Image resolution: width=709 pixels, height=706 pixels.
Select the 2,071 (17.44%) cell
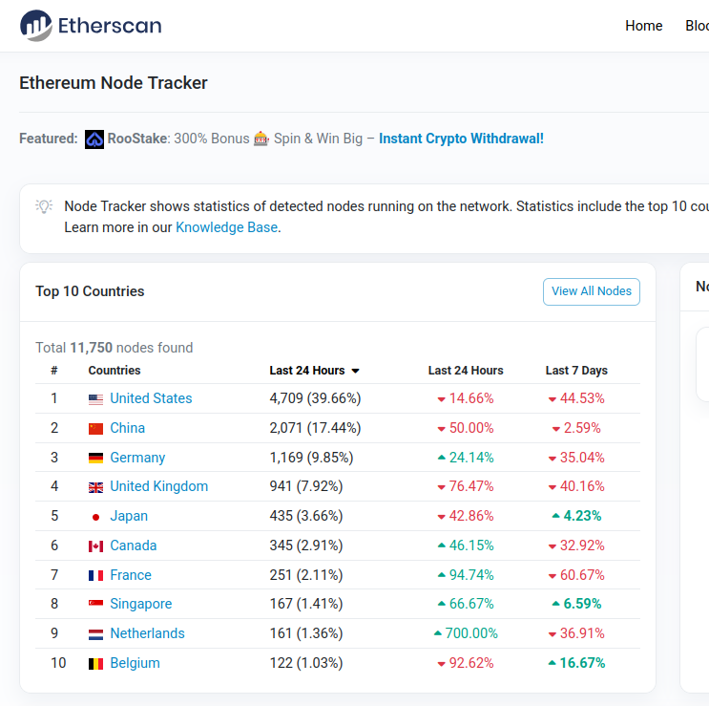pos(315,428)
